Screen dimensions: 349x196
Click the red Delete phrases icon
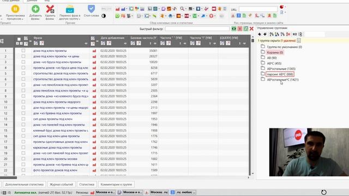(x=50, y=9)
